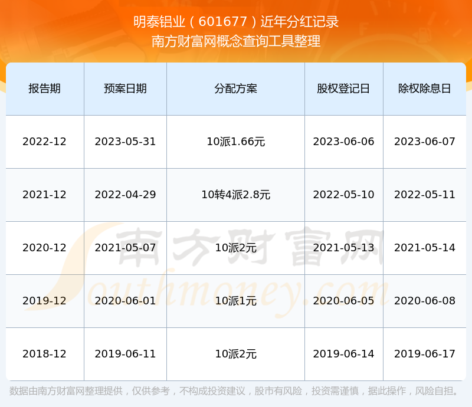Click record date 2019-06-14
This screenshot has height=407, width=472.
click(343, 354)
